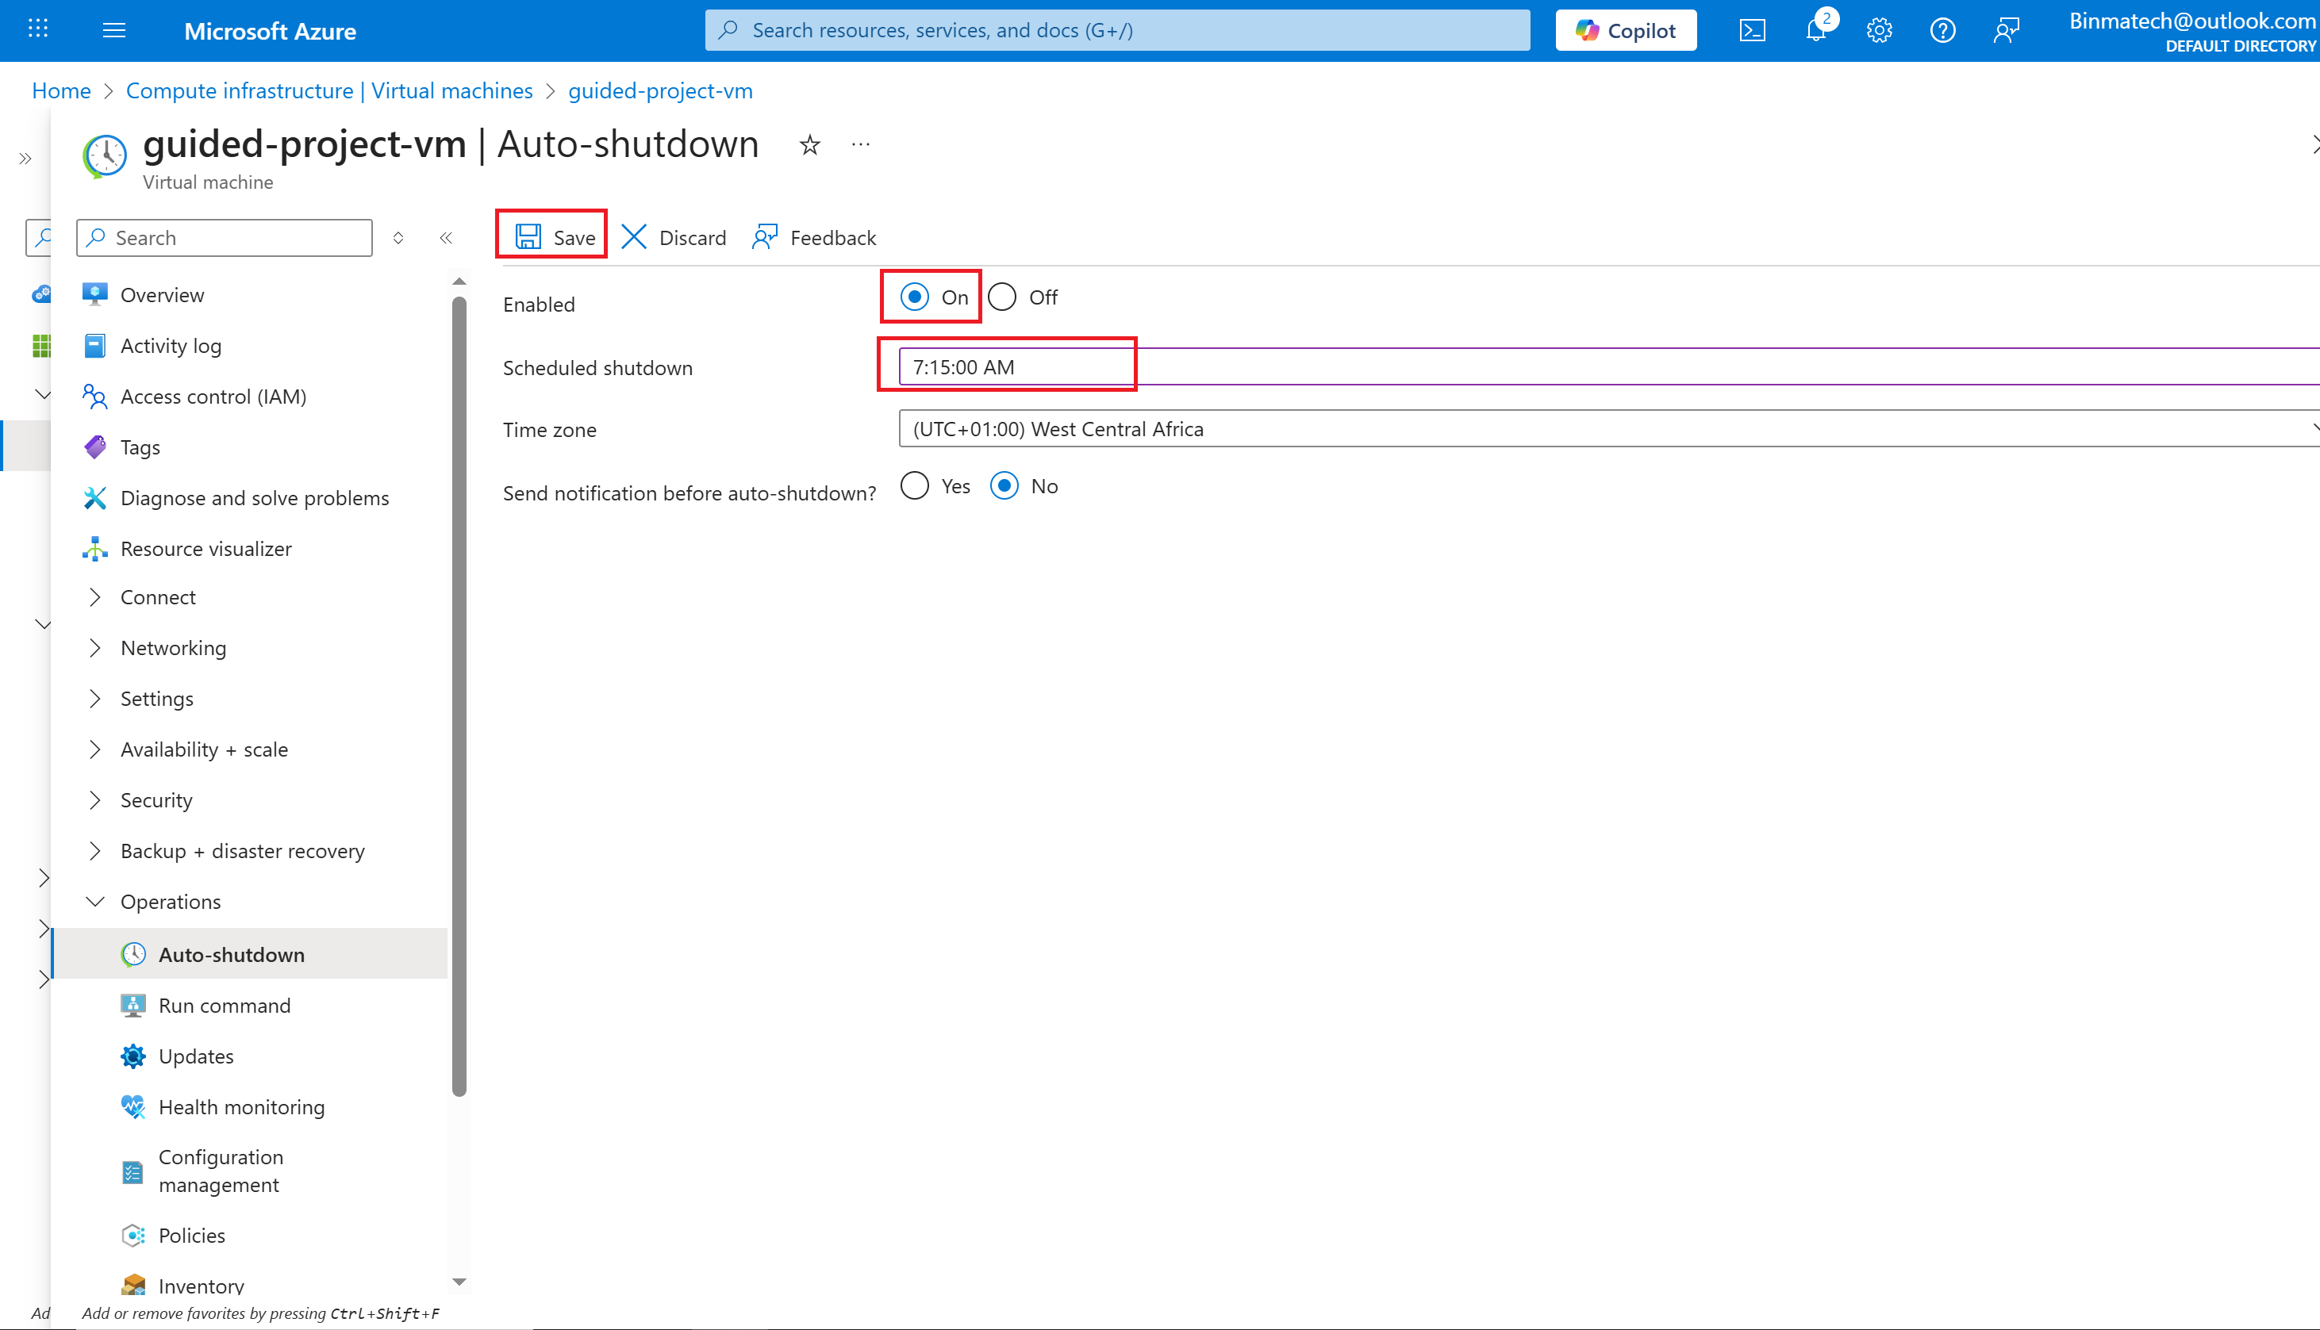Open Cloud Shell terminal icon
The image size is (2320, 1330).
pos(1752,31)
